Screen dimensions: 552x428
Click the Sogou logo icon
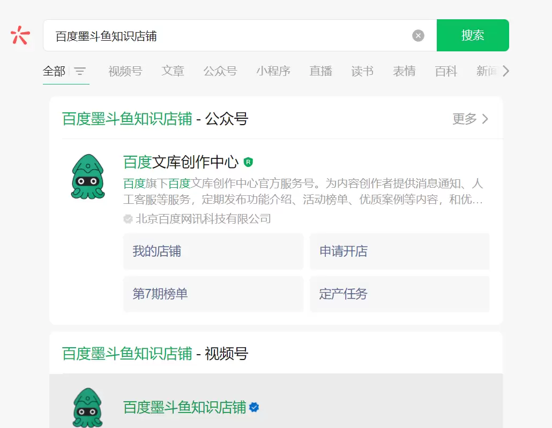pos(20,35)
